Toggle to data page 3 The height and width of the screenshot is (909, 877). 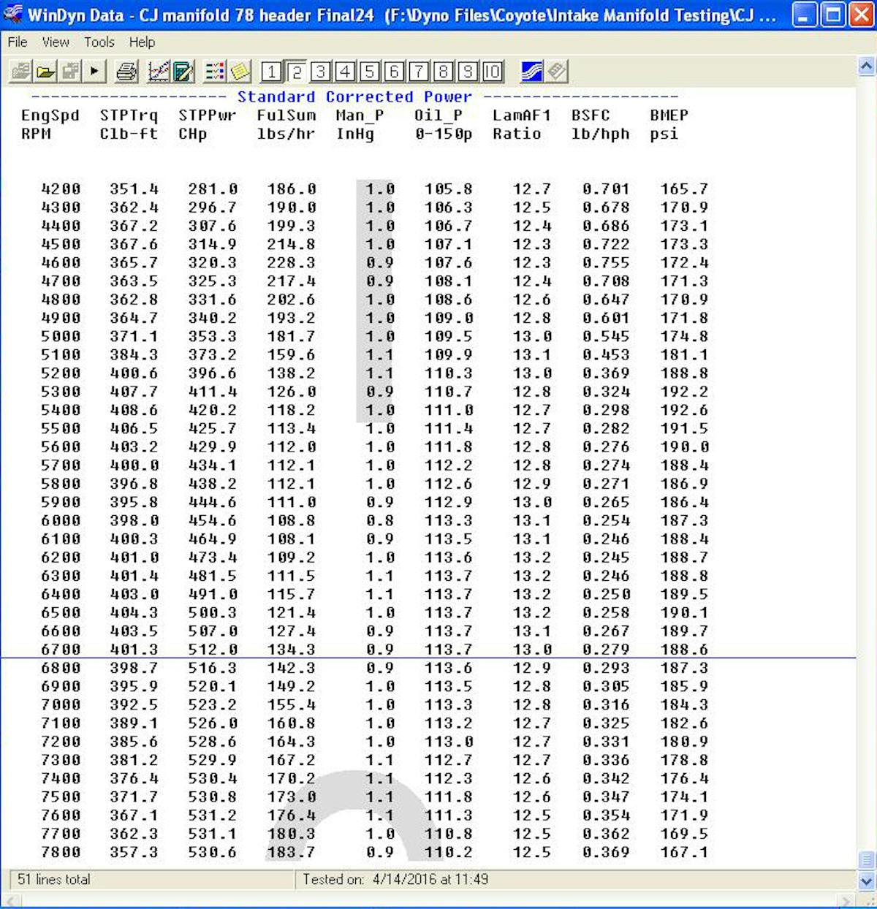click(320, 71)
